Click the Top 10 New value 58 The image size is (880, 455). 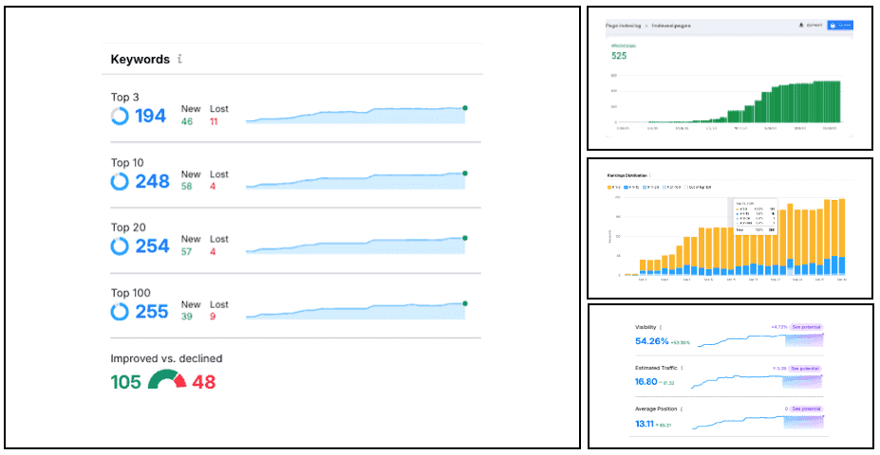tap(187, 186)
